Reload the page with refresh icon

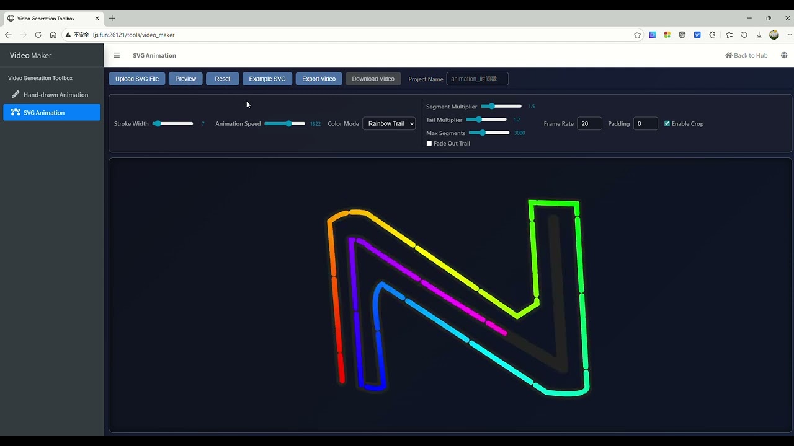click(38, 35)
